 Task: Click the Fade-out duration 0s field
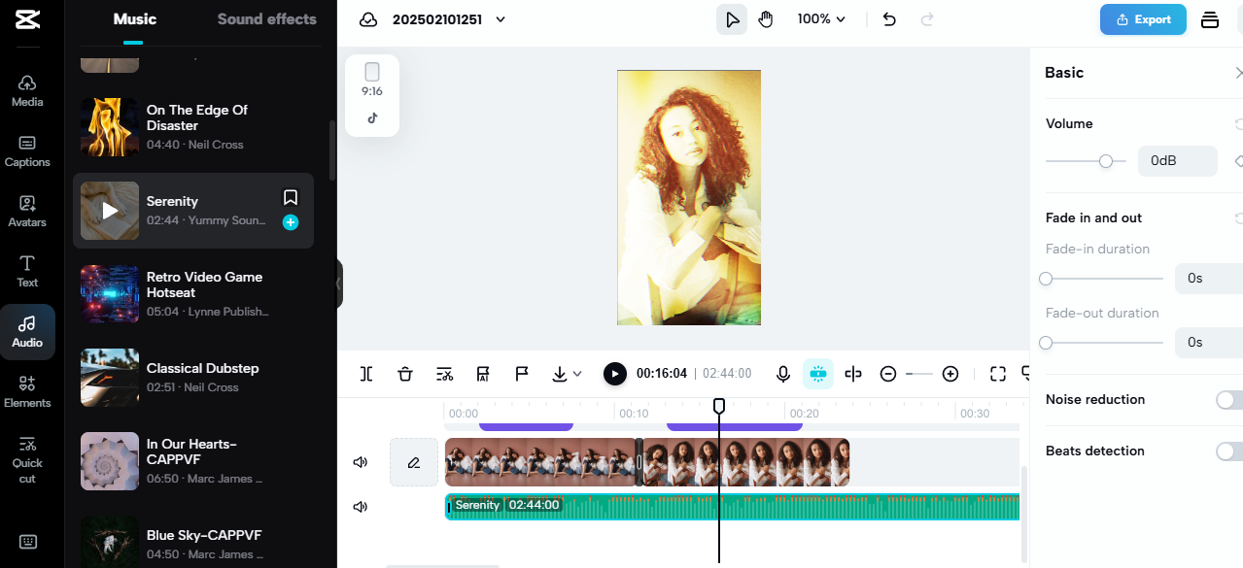pos(1209,343)
